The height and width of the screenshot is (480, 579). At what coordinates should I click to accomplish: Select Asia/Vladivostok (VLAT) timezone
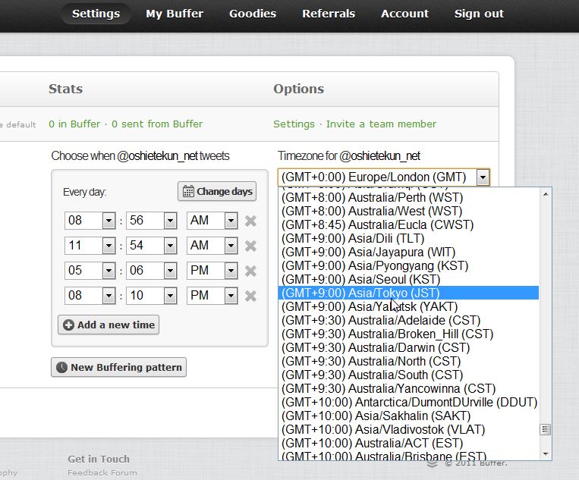pyautogui.click(x=408, y=429)
